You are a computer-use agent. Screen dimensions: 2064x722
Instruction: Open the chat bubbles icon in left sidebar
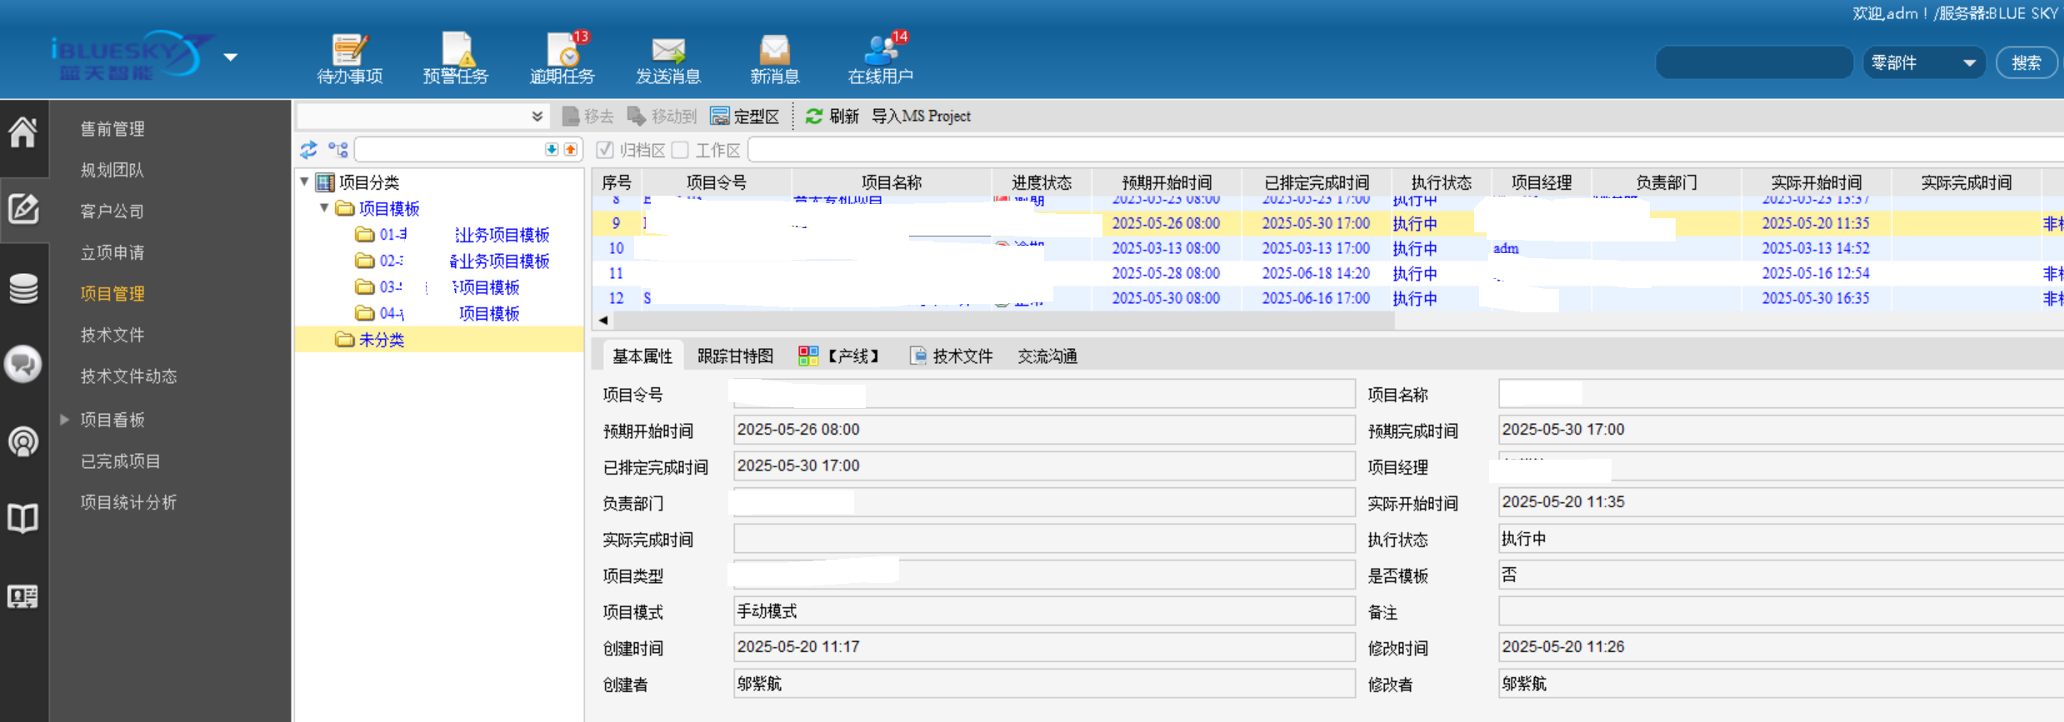click(23, 364)
